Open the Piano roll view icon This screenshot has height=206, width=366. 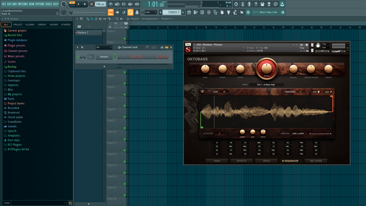point(196,12)
